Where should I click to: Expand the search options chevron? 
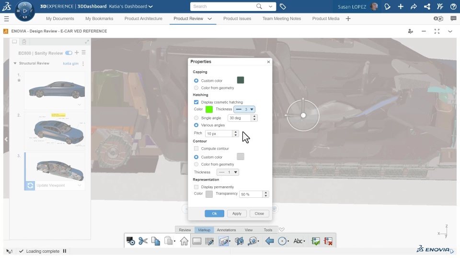click(x=270, y=6)
